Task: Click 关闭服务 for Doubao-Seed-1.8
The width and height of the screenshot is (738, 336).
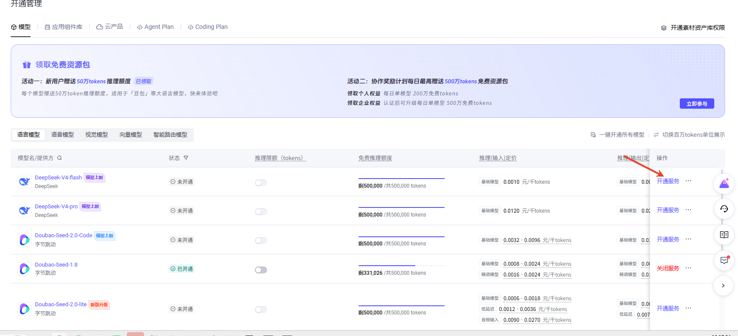Action: [668, 268]
